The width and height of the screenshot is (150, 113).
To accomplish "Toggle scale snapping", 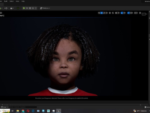I will tap(128, 13).
